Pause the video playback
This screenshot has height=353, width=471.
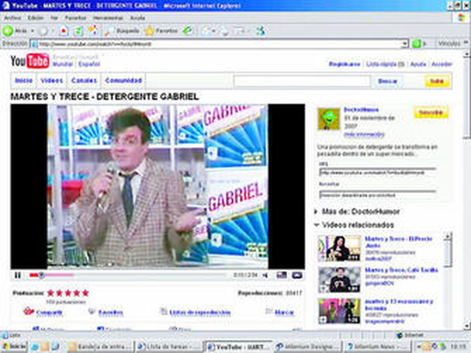pos(18,275)
